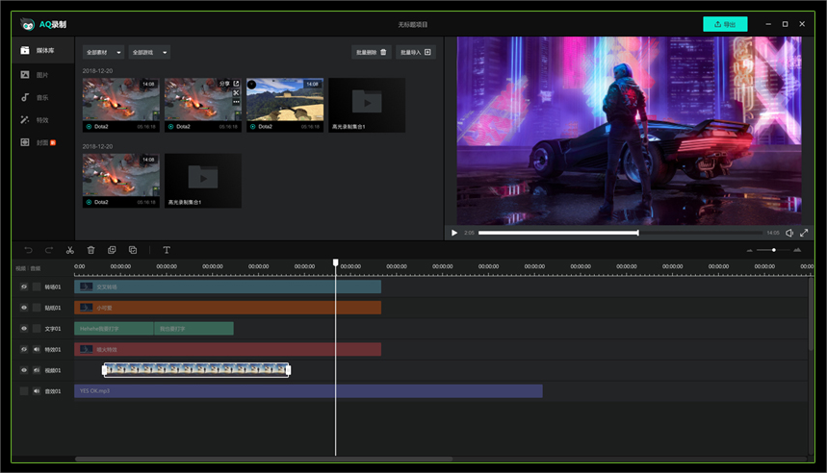Click the right trim handle of video clip
827x473 pixels.
(x=288, y=370)
